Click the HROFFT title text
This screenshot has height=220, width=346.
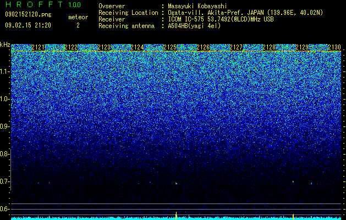pos(34,4)
